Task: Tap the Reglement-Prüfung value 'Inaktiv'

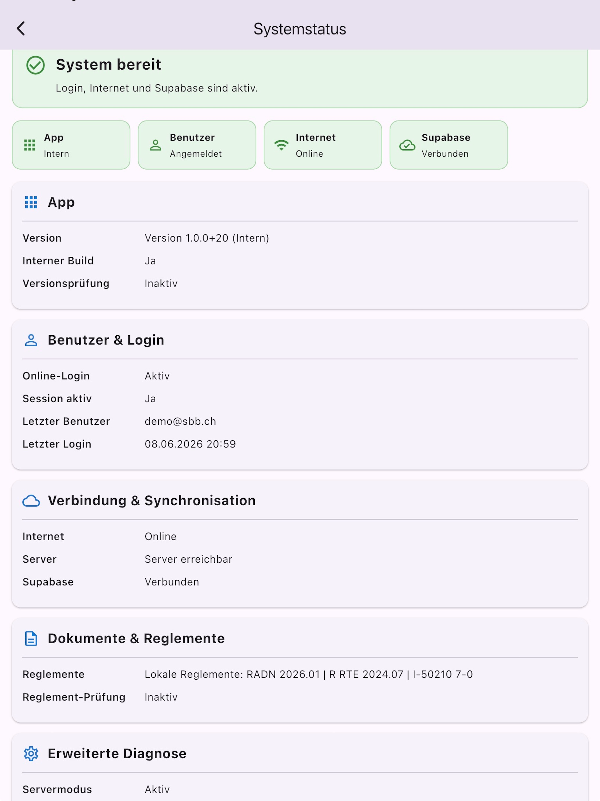Action: click(x=161, y=697)
